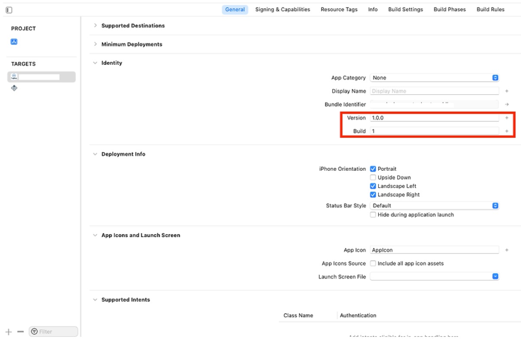The height and width of the screenshot is (339, 521).
Task: Check Include all app icon assets
Action: 373,263
